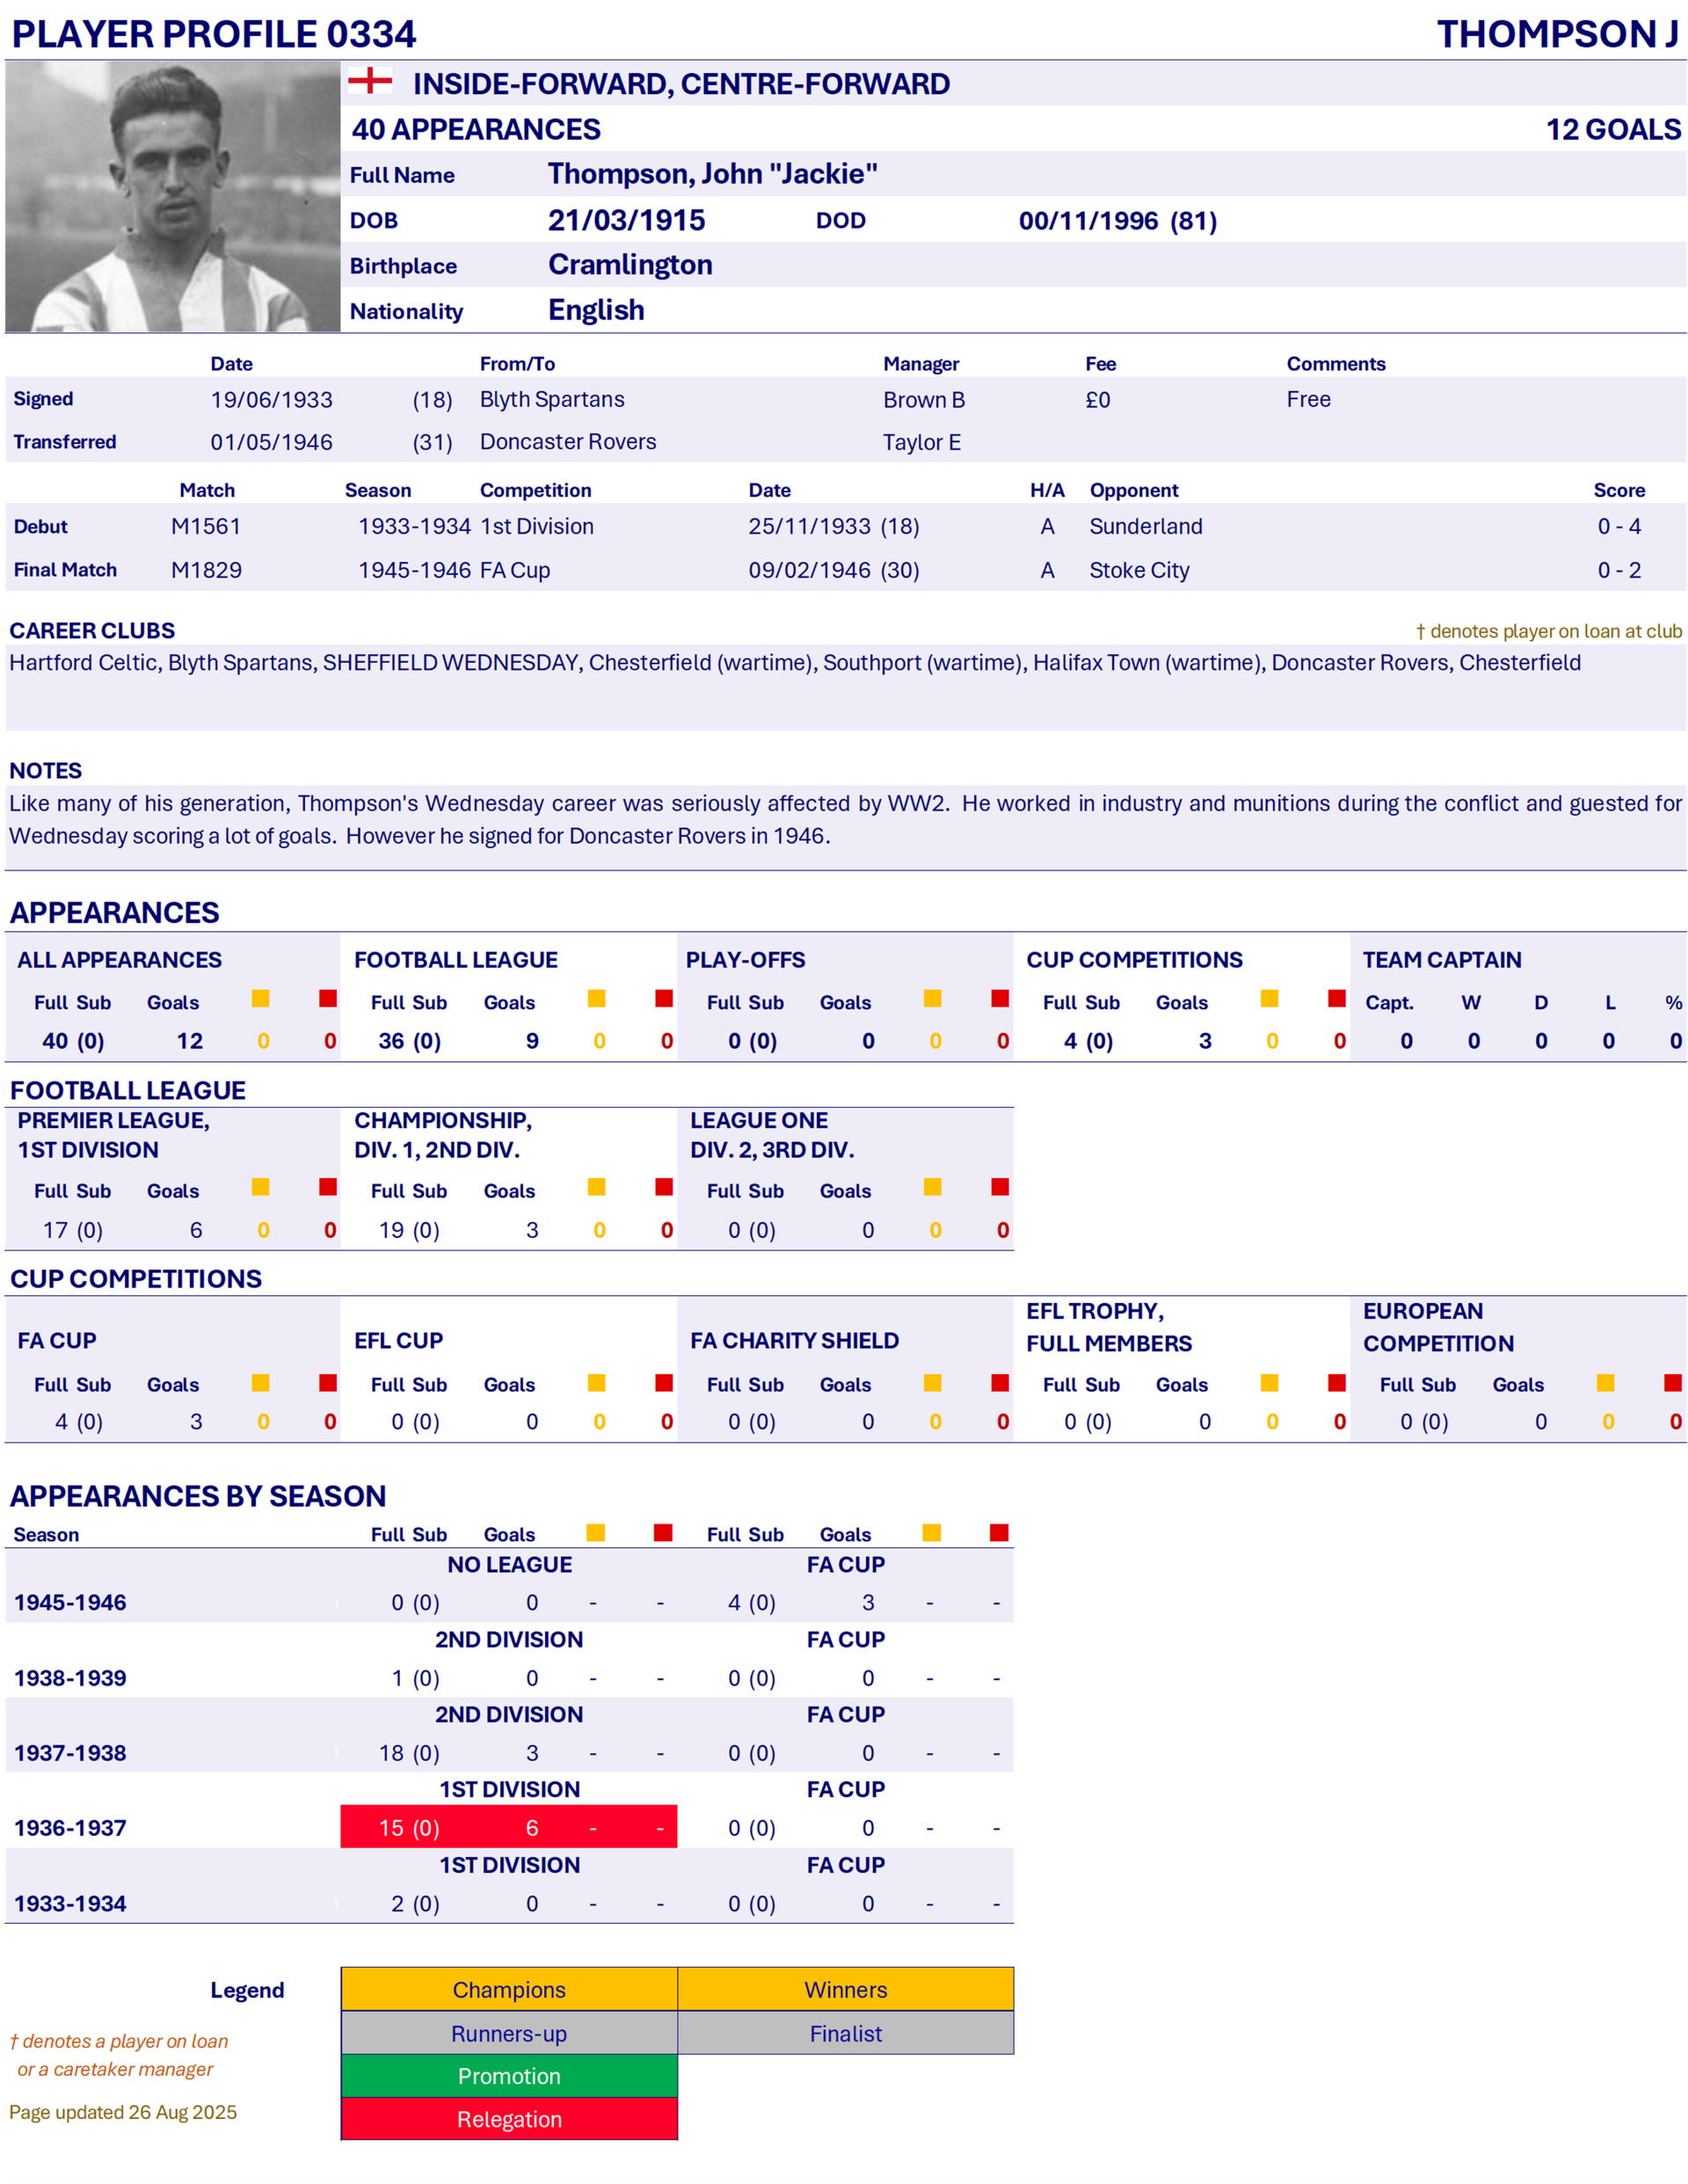1688x2184 pixels.
Task: Click red card icon under All Appearances
Action: pyautogui.click(x=328, y=998)
